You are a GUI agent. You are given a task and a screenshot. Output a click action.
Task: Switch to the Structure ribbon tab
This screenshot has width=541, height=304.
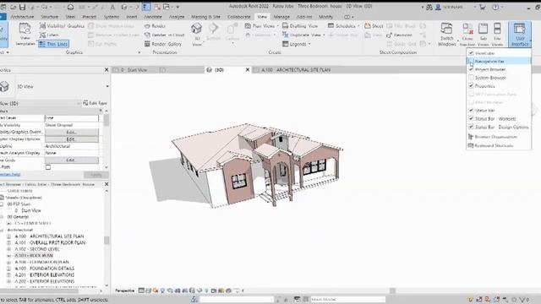click(x=49, y=17)
